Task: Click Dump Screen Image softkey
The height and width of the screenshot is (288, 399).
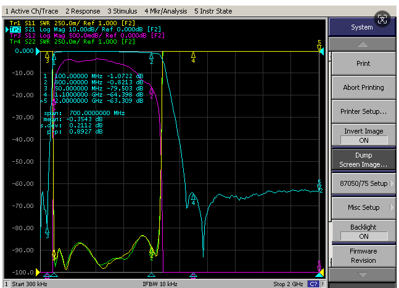Action: 363,160
